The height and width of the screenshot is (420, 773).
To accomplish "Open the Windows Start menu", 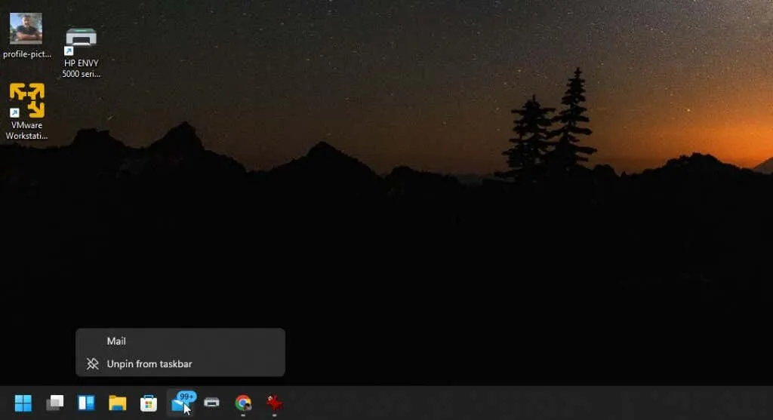I will click(x=23, y=403).
